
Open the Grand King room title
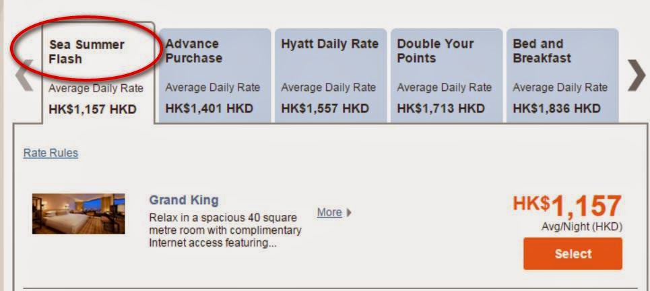coord(183,200)
